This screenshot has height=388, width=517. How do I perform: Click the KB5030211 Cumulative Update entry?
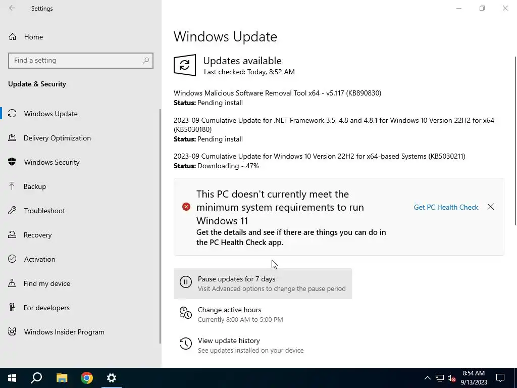(320, 156)
